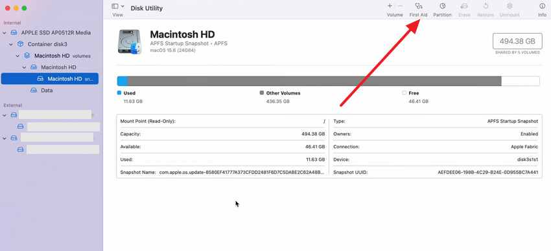Open the Info panel for the volume
The height and width of the screenshot is (251, 551).
coord(542,6)
